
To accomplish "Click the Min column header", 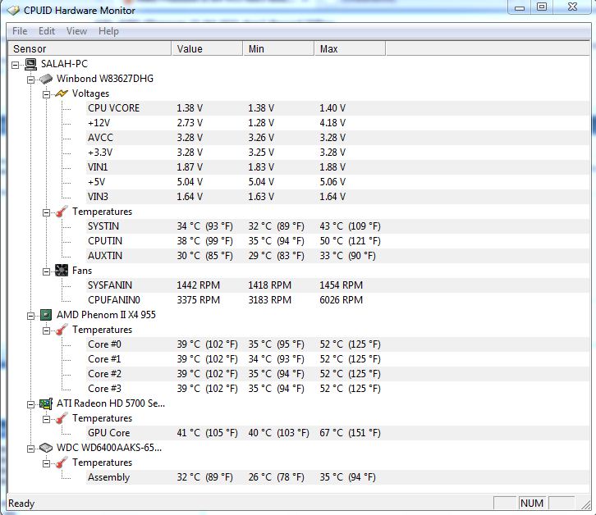I will (278, 48).
